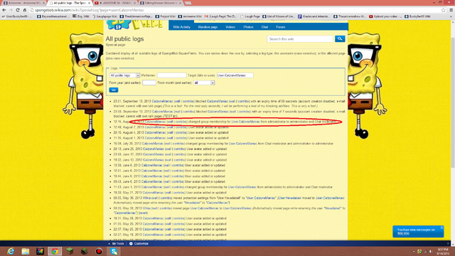Expand My Tools in the bottom toolbar
Image resolution: width=455 pixels, height=256 pixels.
pos(116,243)
